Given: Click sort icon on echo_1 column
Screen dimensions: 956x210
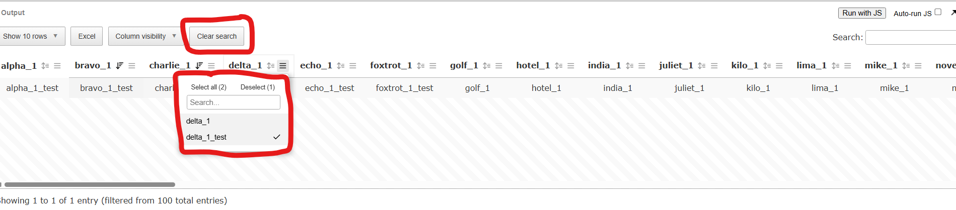Looking at the screenshot, I should [341, 66].
